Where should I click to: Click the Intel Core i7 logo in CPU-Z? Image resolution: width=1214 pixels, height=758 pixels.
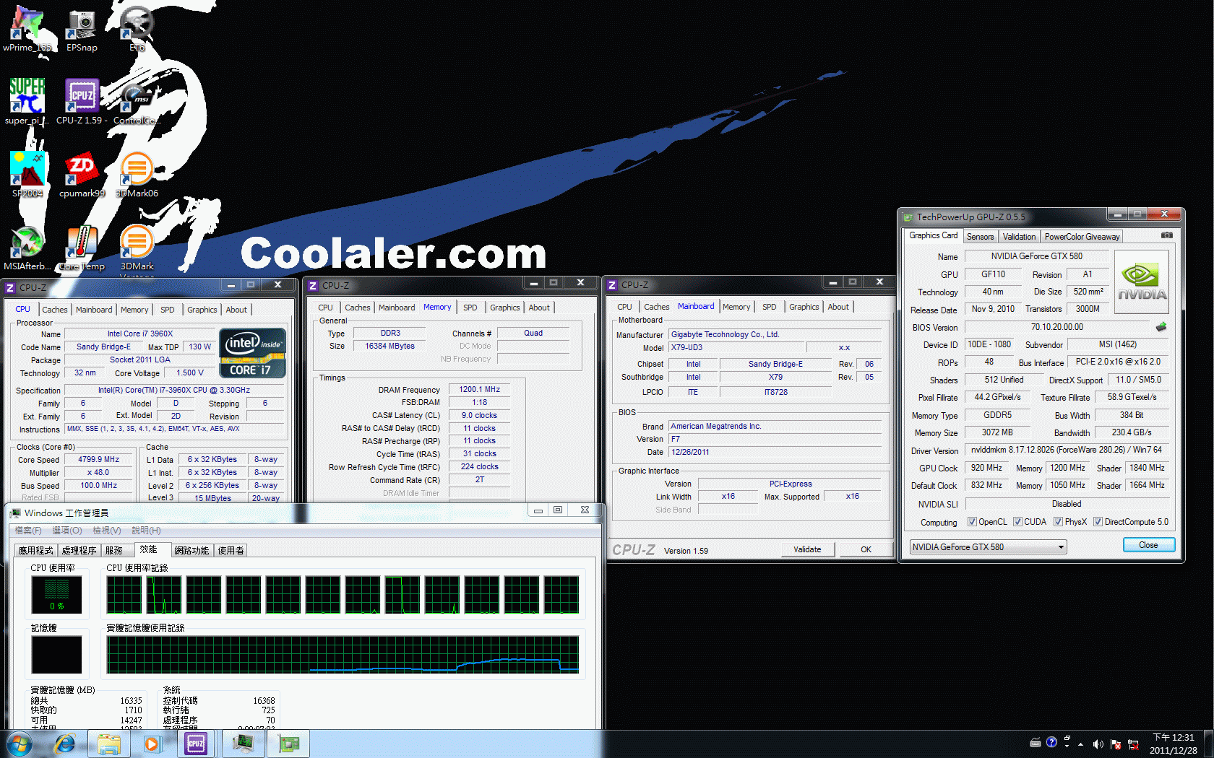(x=253, y=353)
